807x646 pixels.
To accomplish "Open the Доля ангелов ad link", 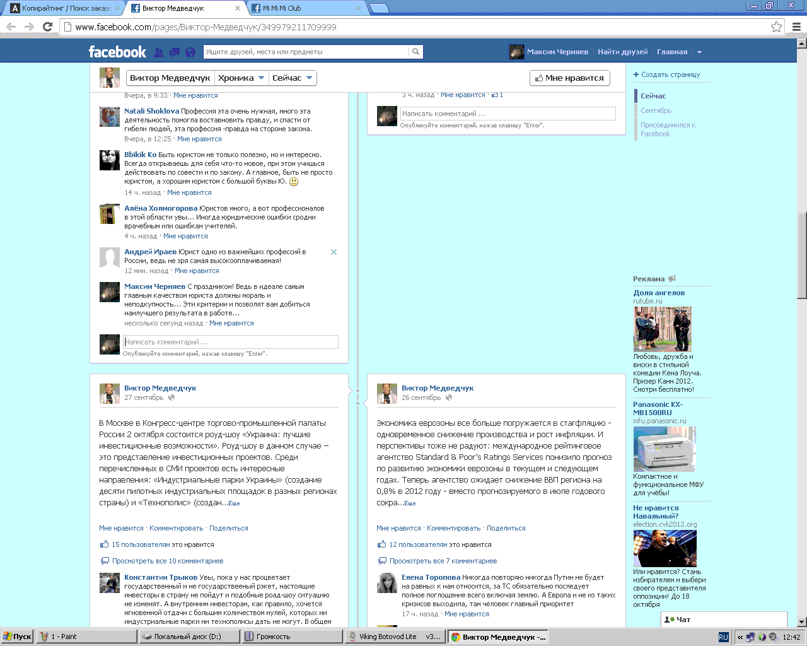I will pos(659,293).
